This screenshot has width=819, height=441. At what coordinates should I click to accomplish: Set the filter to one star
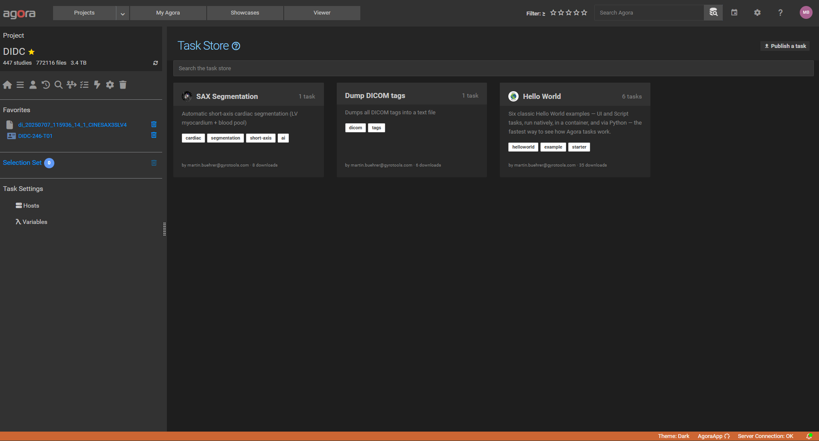pyautogui.click(x=553, y=13)
